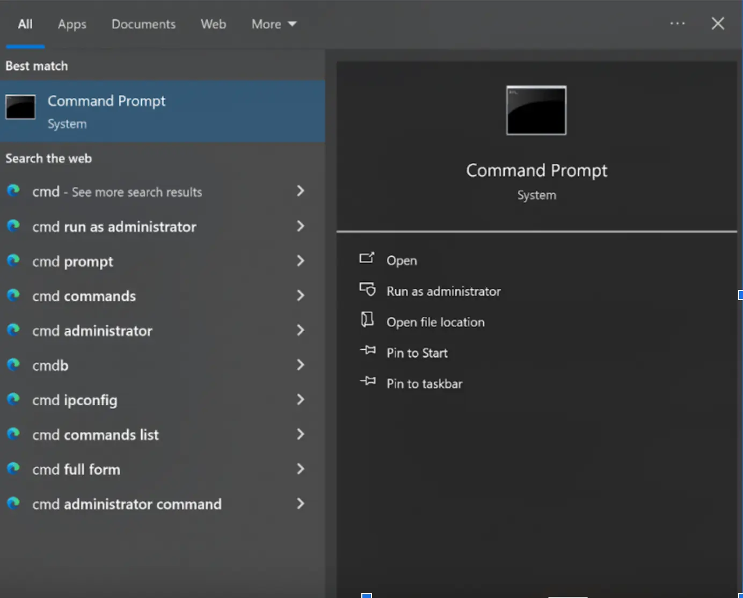Click Edge icon beside 'cmd run as administrator'
This screenshot has width=743, height=598.
coord(13,225)
